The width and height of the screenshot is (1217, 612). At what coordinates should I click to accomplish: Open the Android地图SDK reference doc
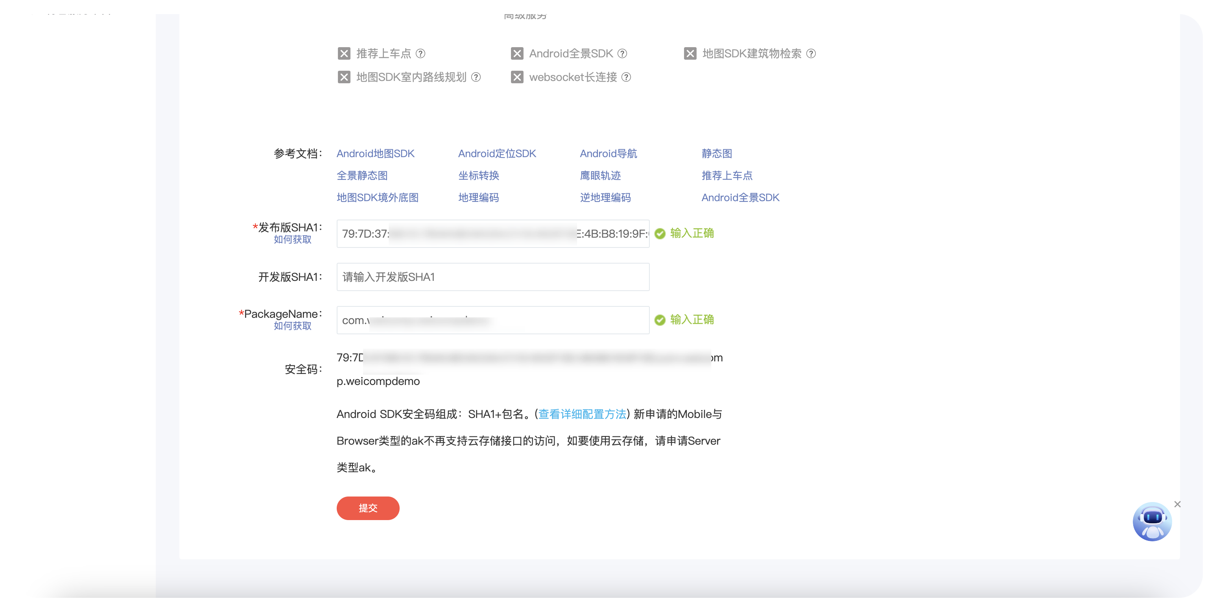click(375, 153)
